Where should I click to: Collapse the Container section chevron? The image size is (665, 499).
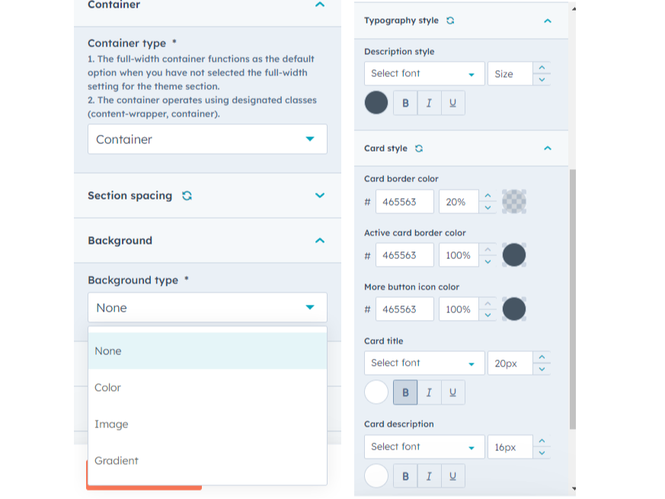click(320, 5)
